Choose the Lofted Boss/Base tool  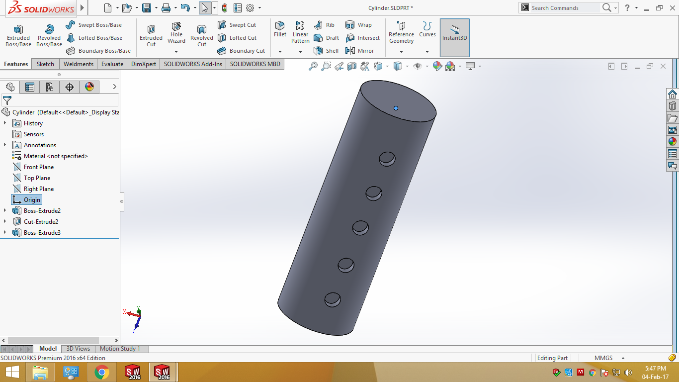(94, 38)
